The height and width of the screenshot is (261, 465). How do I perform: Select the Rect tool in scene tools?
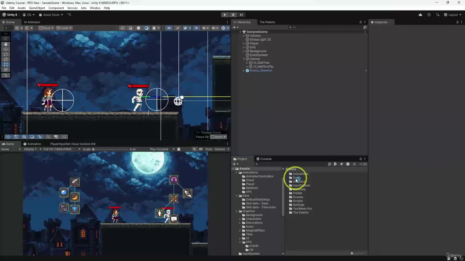tap(6, 65)
